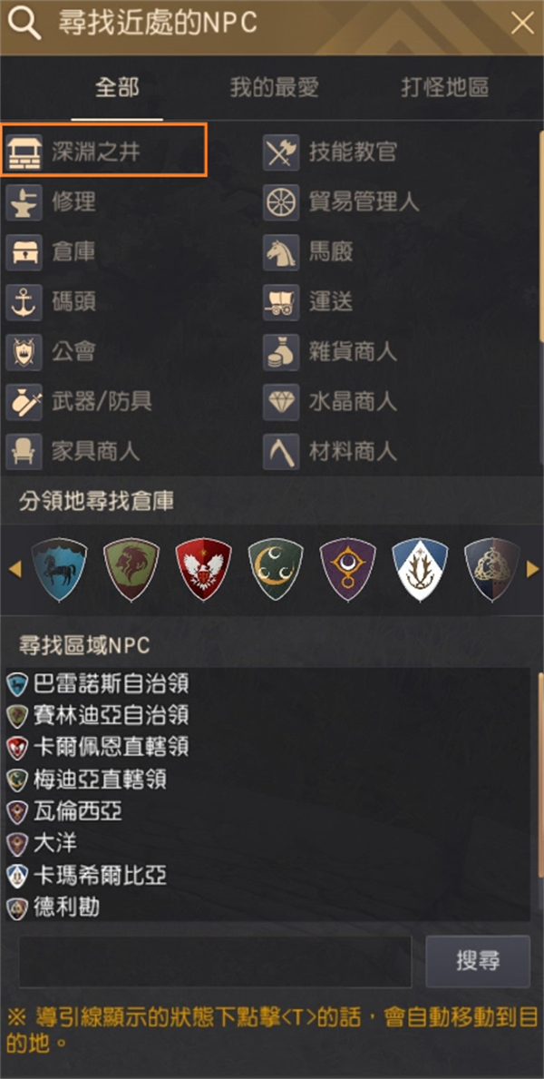This screenshot has height=1079, width=544.
Task: Choose 卡瑪希爾比亞 from the region list
Action: (87, 876)
